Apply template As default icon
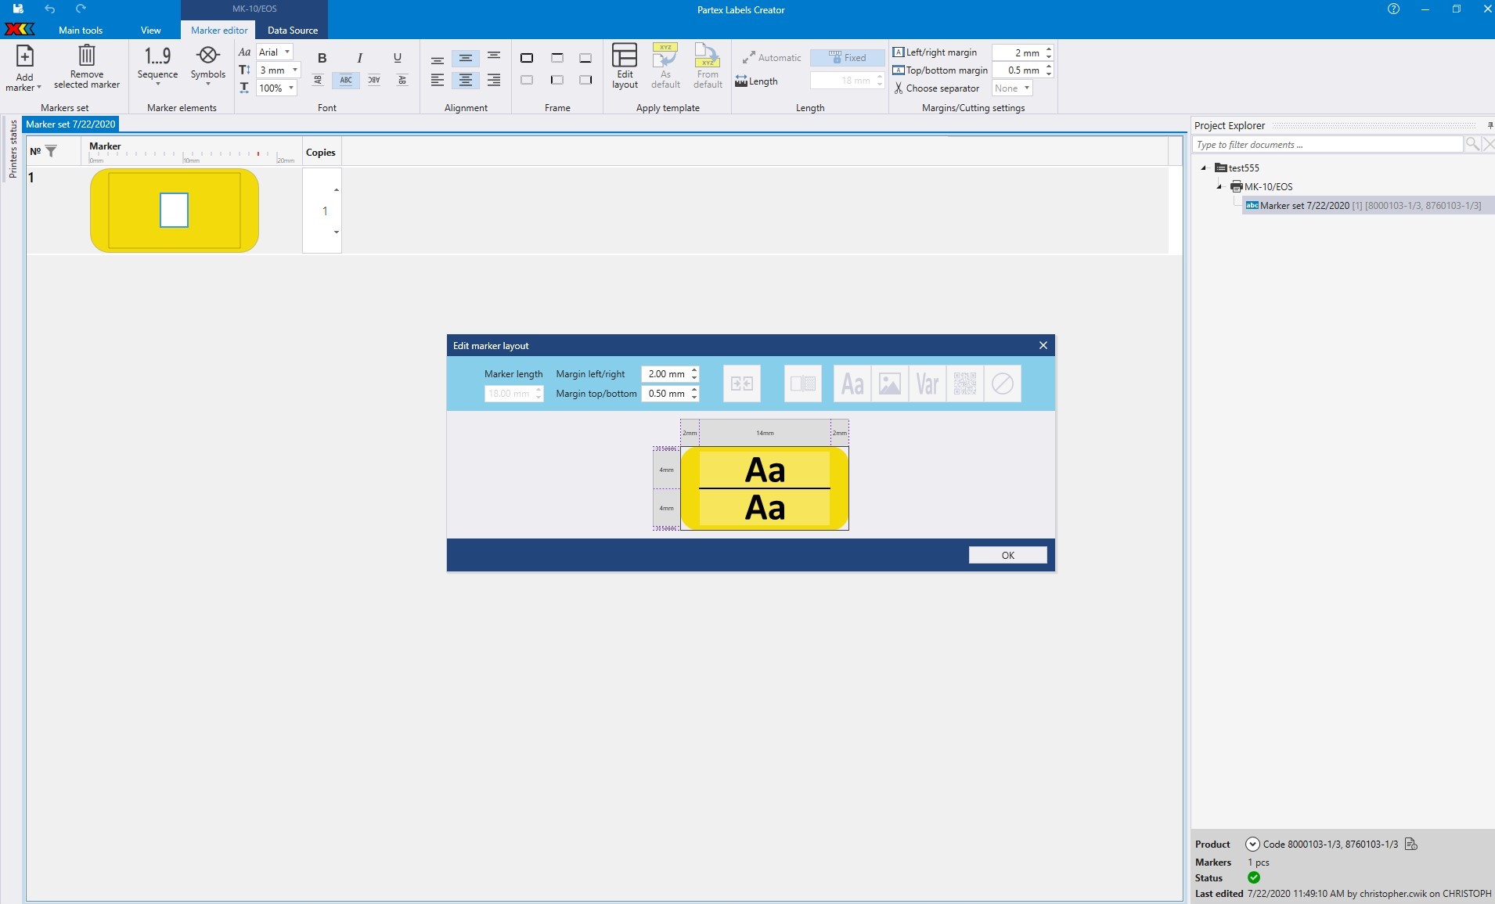This screenshot has width=1495, height=904. coord(665,56)
